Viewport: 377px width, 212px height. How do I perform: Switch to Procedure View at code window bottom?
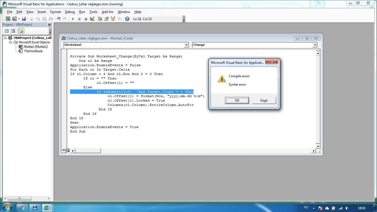(x=63, y=151)
